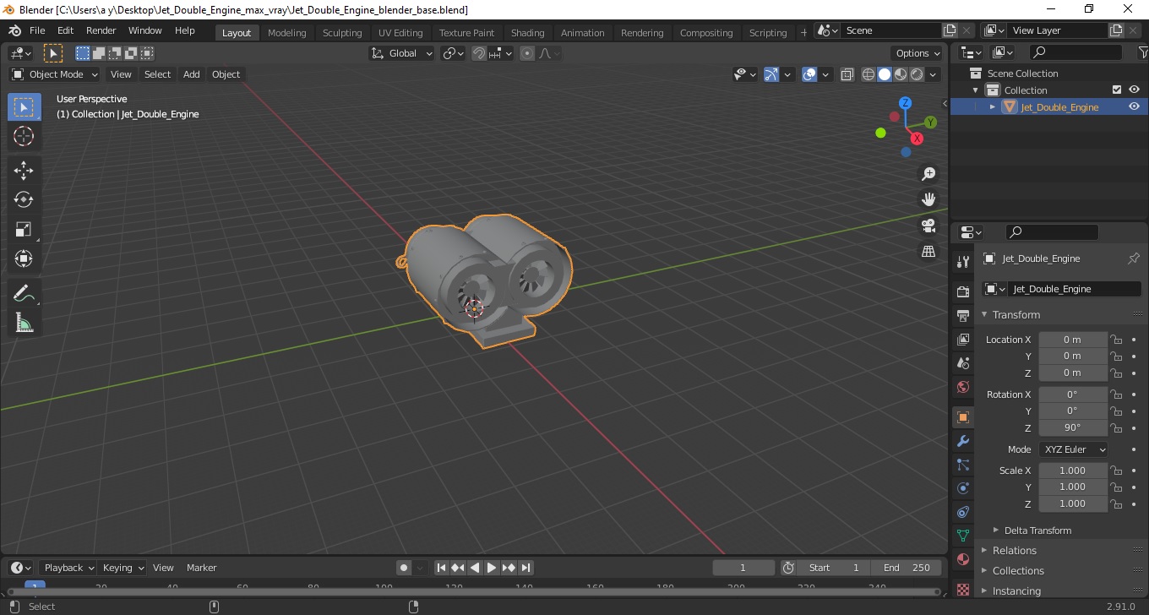Screen dimensions: 1149x615
Task: Uncheck Collection exclude checkbox
Action: [1117, 90]
